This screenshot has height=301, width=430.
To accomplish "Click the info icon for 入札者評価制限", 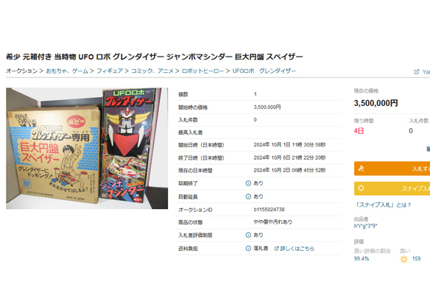I will tap(248, 235).
